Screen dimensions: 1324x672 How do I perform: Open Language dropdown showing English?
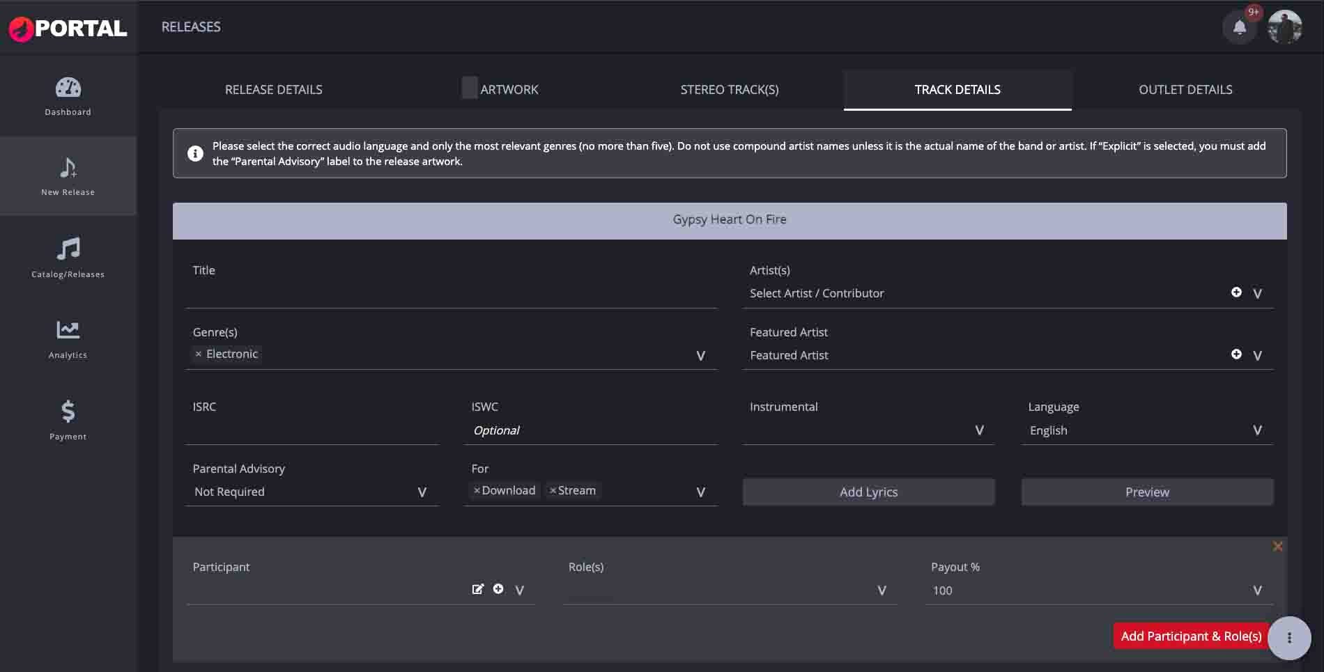(x=1147, y=430)
